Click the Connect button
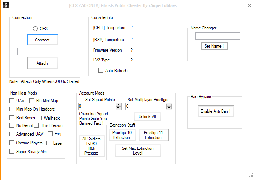Screen dimensions: 256x180 tap(43, 40)
